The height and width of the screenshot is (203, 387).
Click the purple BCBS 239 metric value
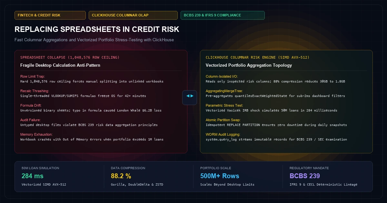[305, 176]
